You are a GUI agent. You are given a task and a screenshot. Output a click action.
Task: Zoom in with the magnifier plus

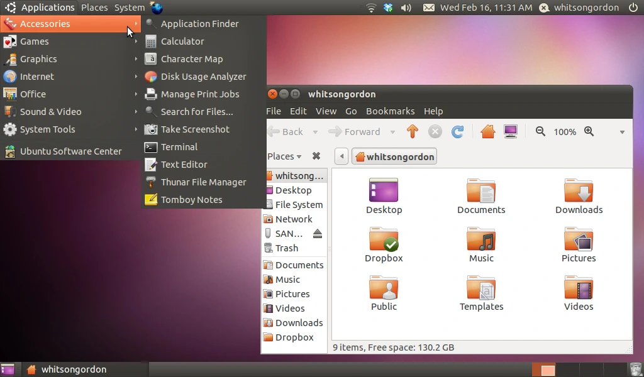(589, 131)
